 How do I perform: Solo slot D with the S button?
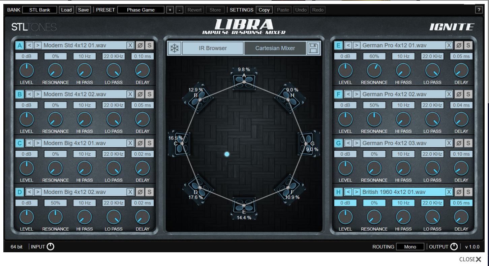click(x=150, y=192)
